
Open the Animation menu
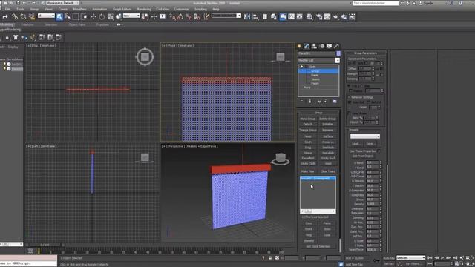coord(99,9)
